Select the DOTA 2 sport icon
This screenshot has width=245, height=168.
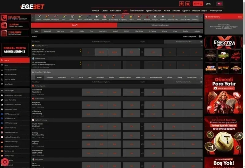(104, 18)
